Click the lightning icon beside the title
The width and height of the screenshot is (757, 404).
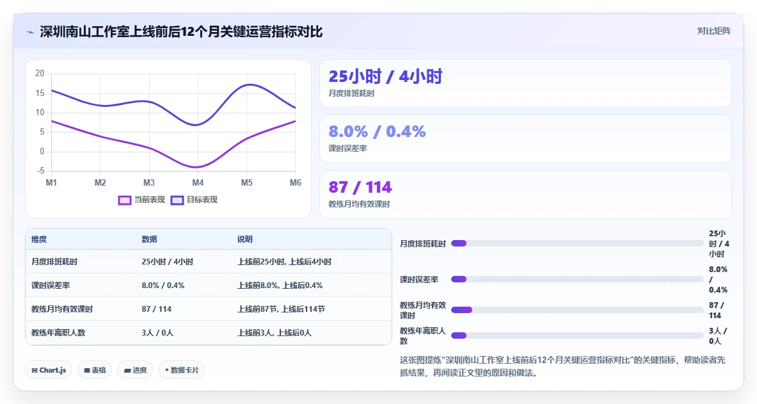click(x=31, y=33)
